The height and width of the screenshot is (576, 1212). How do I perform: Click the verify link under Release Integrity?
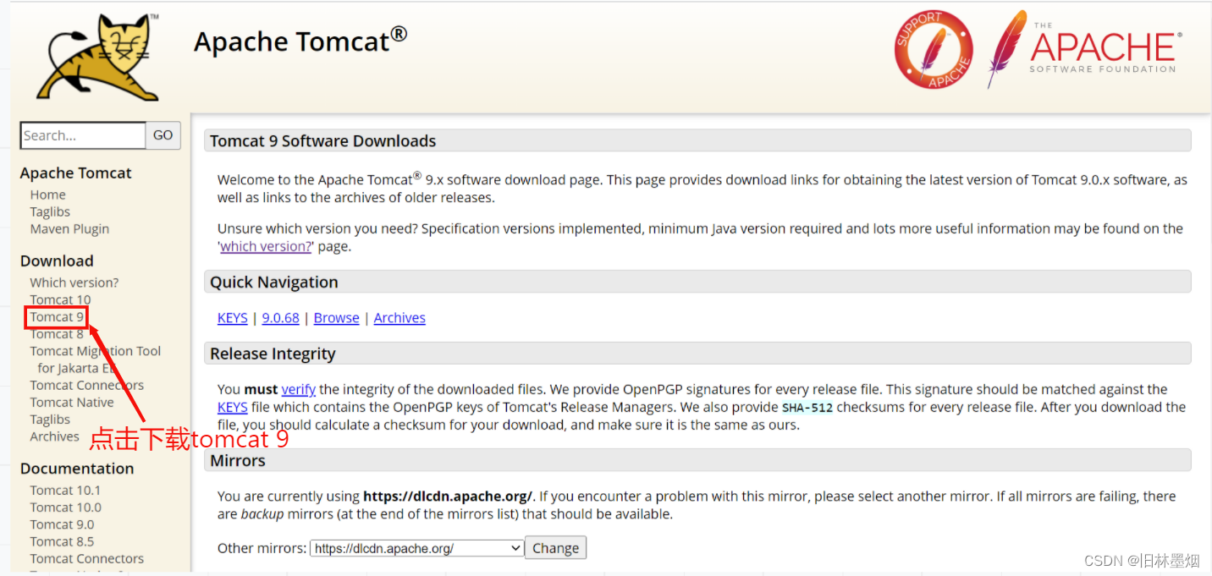coord(299,389)
